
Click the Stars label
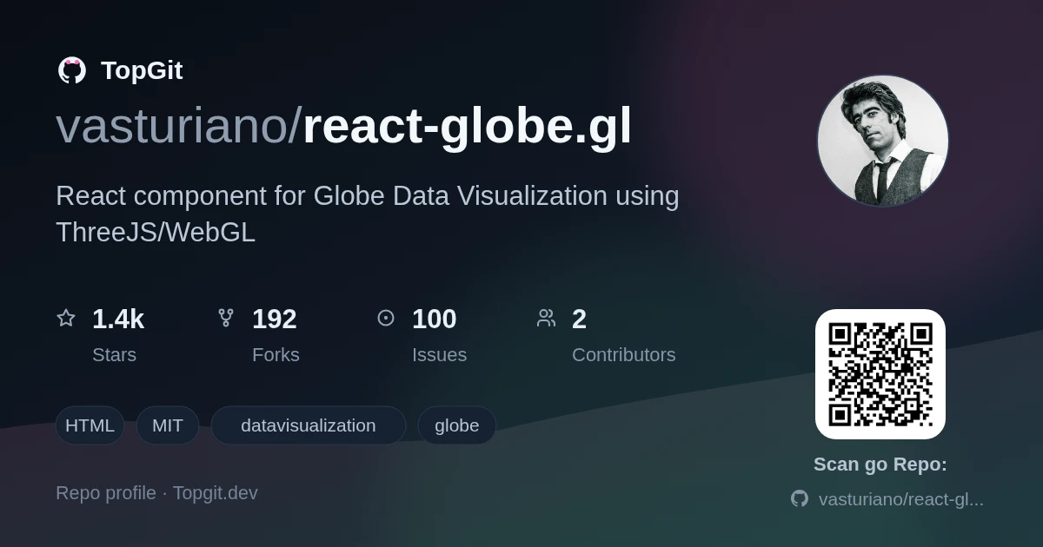[114, 355]
